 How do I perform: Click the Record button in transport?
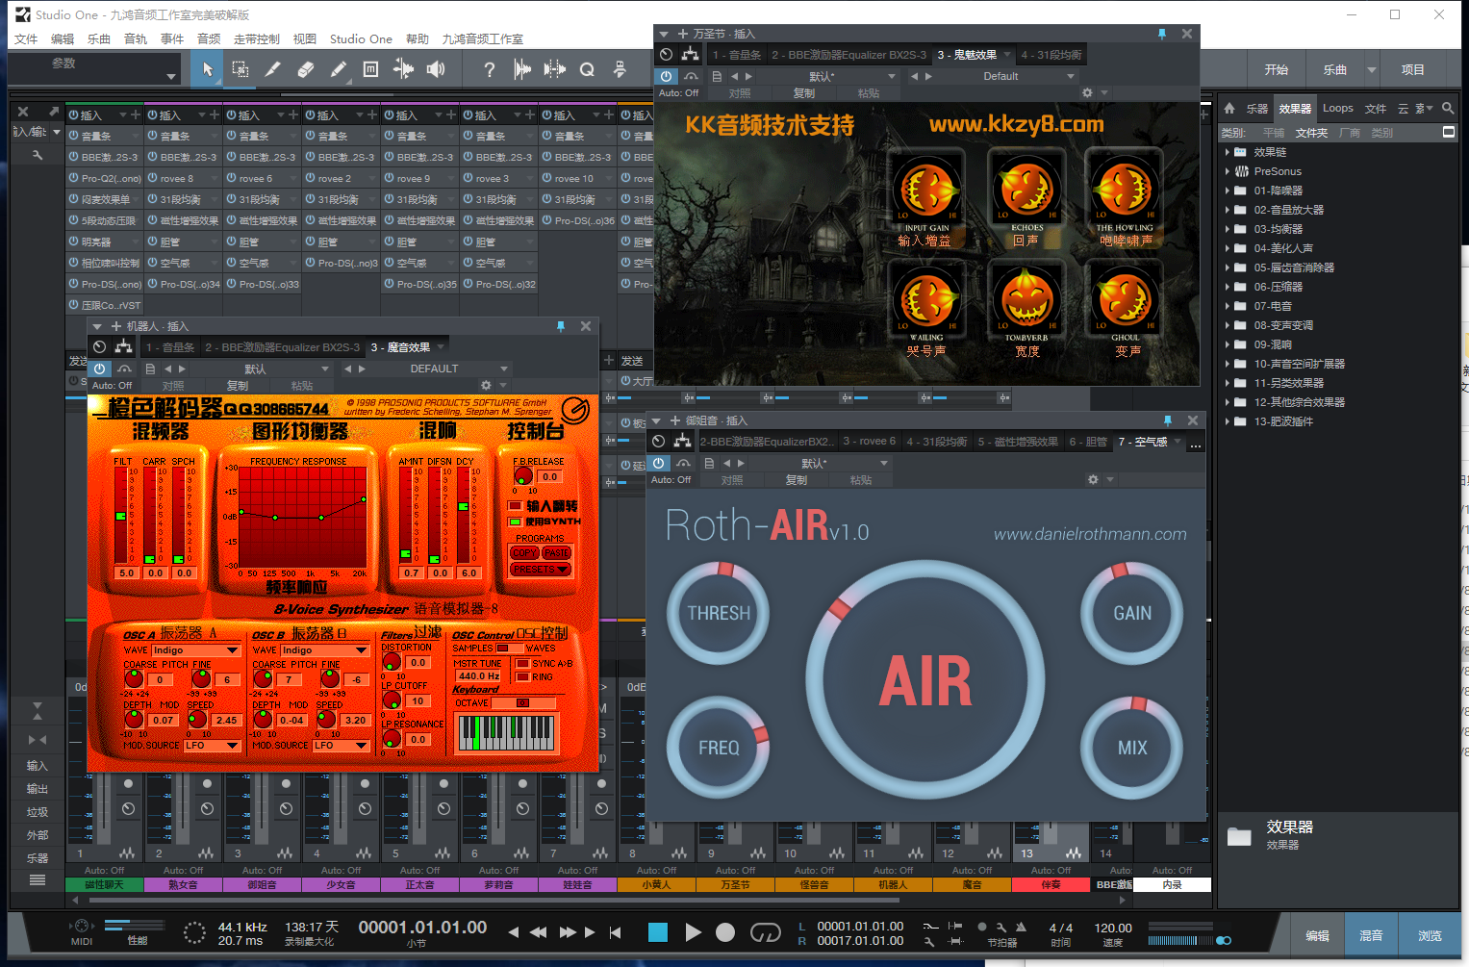click(x=725, y=932)
